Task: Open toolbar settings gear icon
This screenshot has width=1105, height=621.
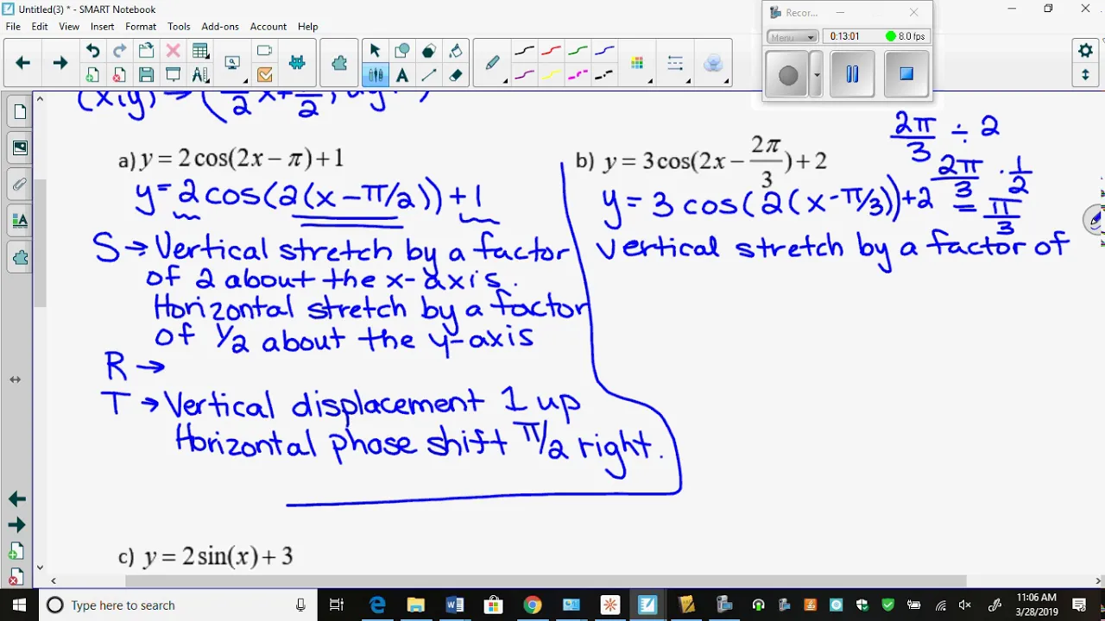Action: tap(1086, 51)
